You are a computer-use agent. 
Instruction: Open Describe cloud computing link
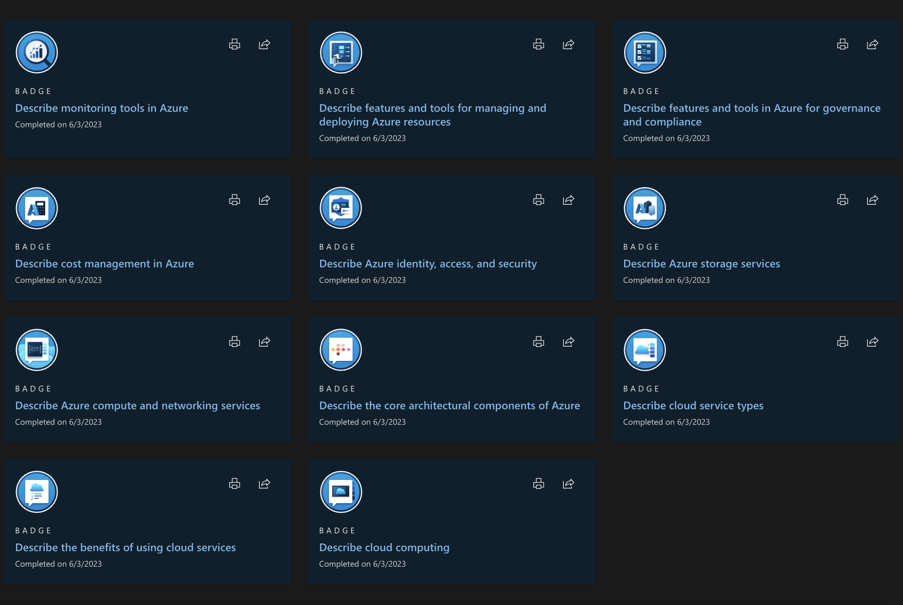coord(384,548)
